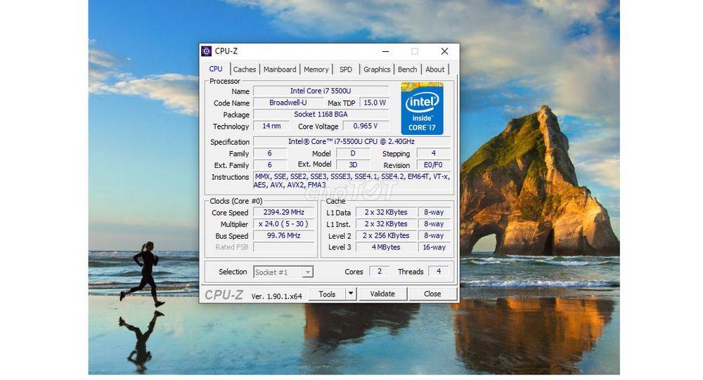
Task: Switch to the Caches tab
Action: pos(245,70)
